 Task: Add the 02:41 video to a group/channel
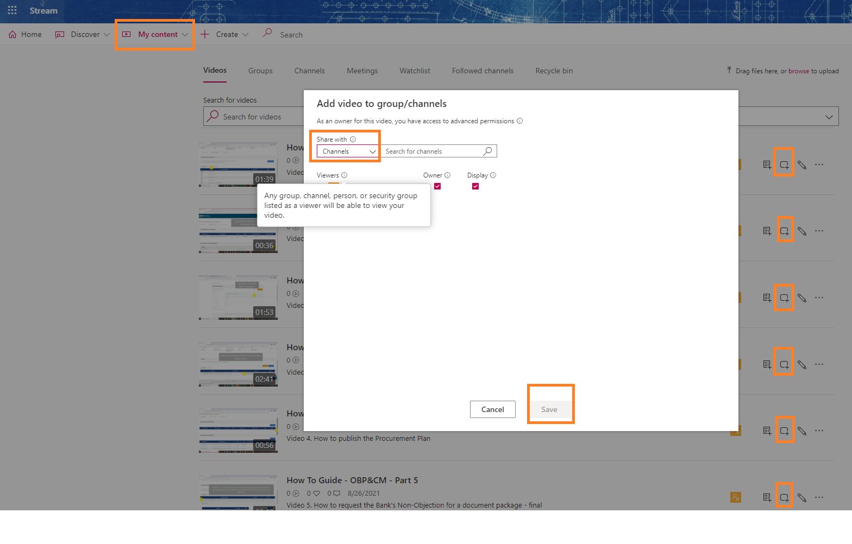click(784, 364)
